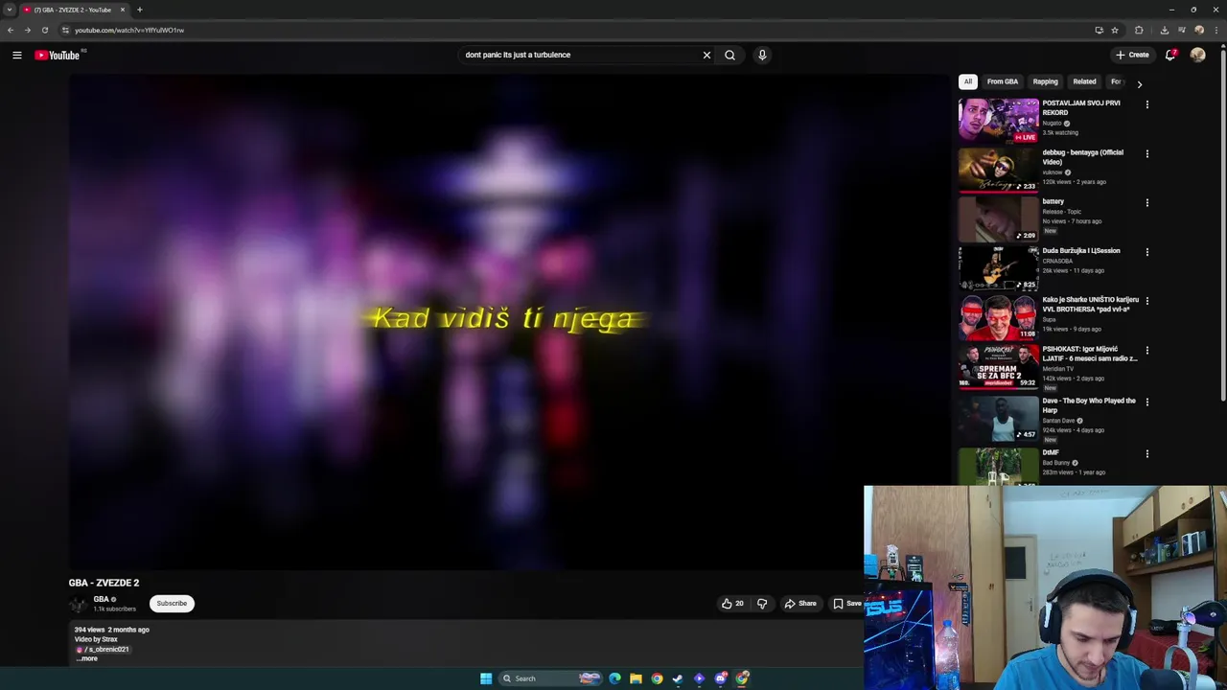
Task: Open the YouTube account avatar menu
Action: pyautogui.click(x=1197, y=55)
